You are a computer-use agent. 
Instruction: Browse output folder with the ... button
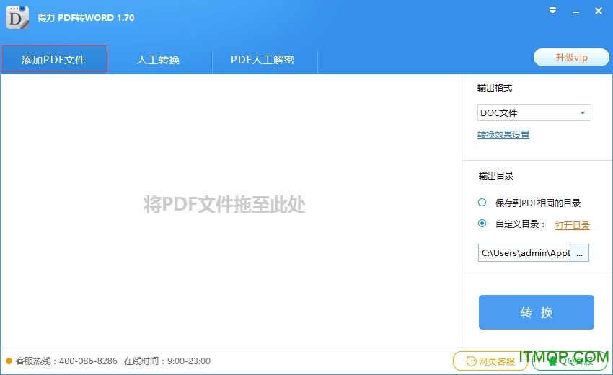pyautogui.click(x=579, y=253)
